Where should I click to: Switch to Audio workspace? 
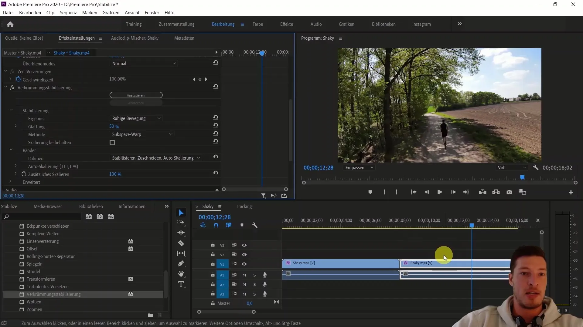[x=316, y=24]
